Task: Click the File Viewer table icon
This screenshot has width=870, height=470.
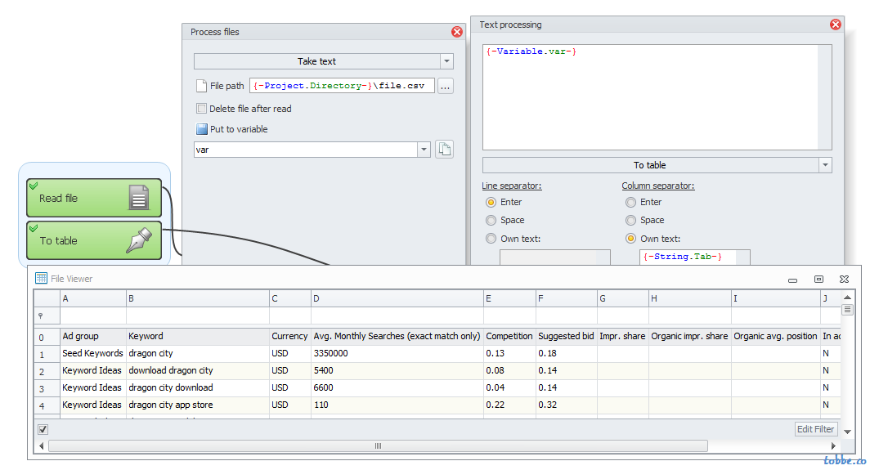Action: coord(41,278)
